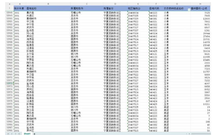Viewport: 215px width, 135px height.
Task: Select column B header
Action: pyautogui.click(x=48, y=4)
